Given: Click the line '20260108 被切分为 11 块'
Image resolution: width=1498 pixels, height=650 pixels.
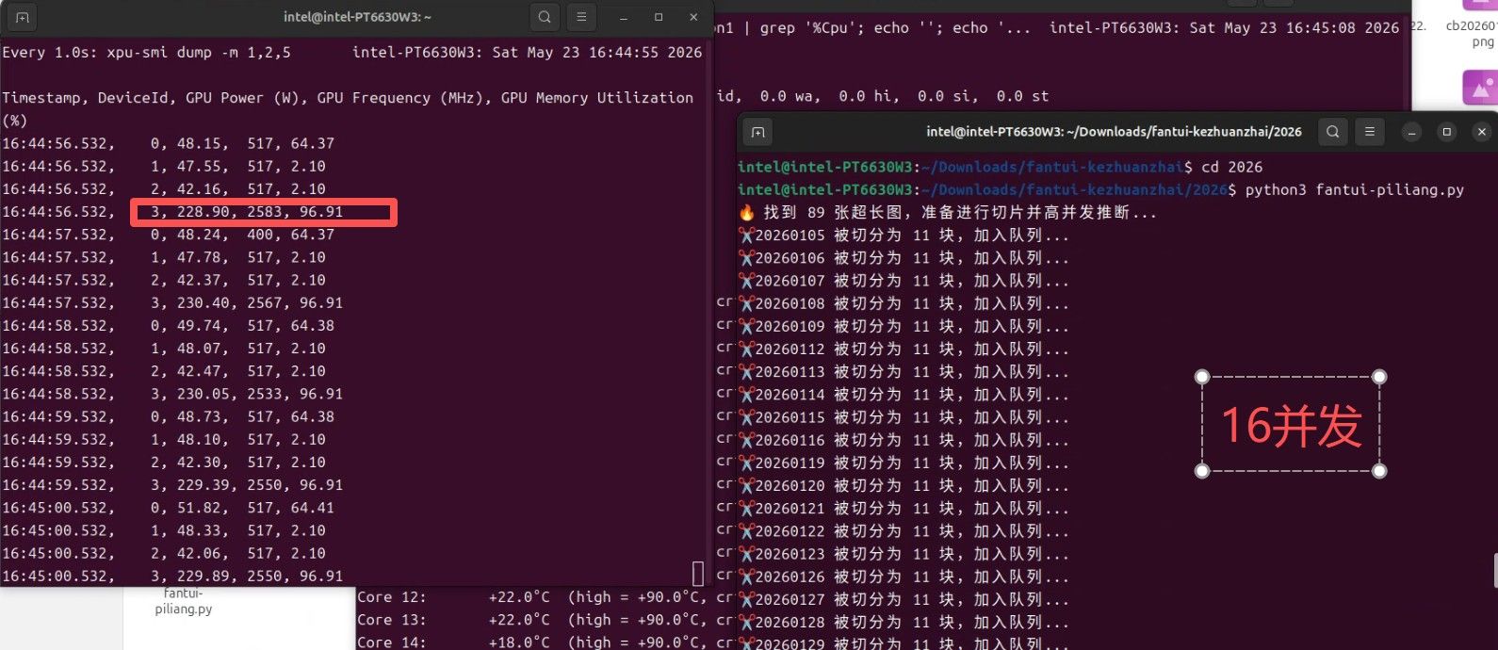Looking at the screenshot, I should click(x=904, y=303).
